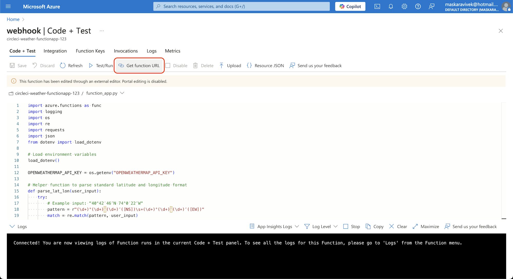
Task: Open the portal settings gear
Action: tap(404, 6)
